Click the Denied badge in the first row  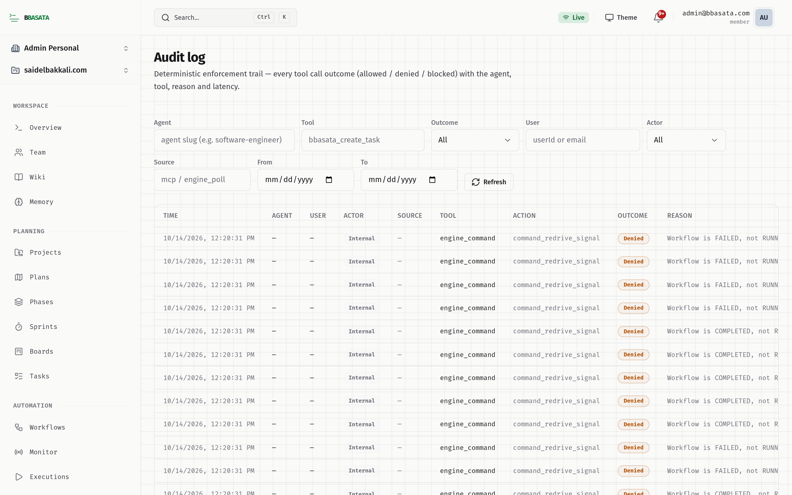pos(633,239)
